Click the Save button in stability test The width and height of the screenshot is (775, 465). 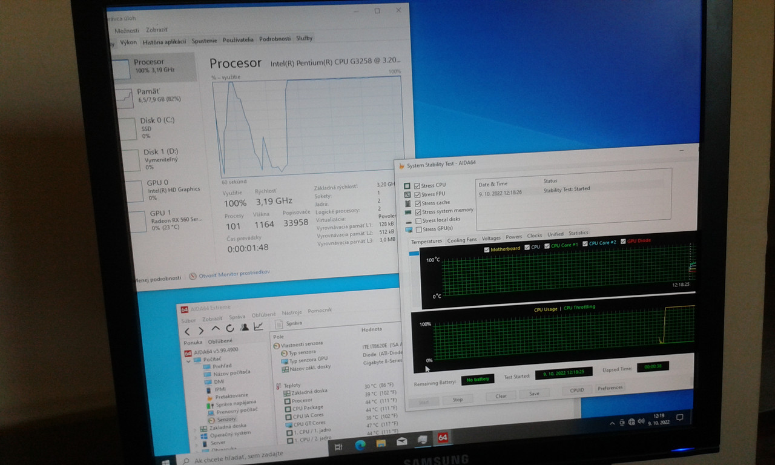tap(534, 394)
